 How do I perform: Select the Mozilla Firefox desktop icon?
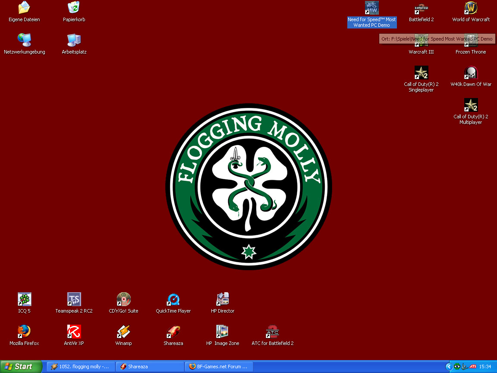click(x=24, y=332)
